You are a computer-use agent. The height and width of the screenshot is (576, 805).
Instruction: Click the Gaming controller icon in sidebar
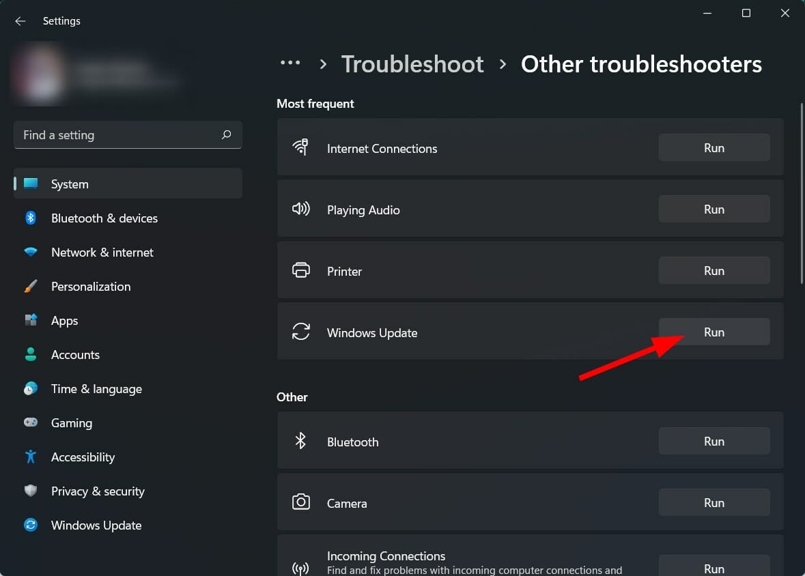pos(31,422)
